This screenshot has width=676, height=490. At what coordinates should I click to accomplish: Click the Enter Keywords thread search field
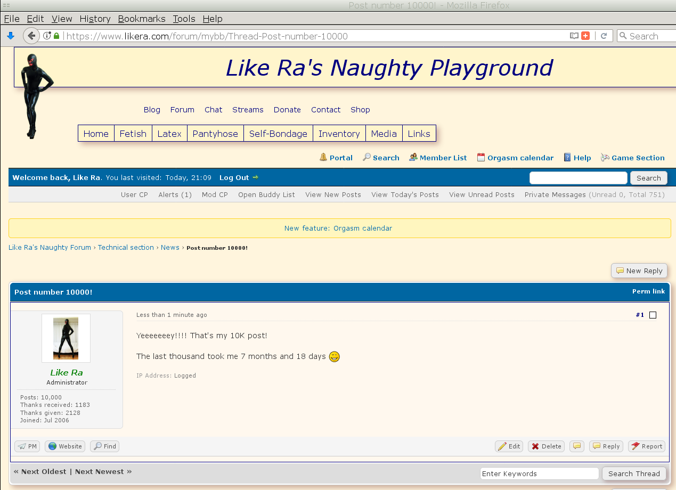539,473
